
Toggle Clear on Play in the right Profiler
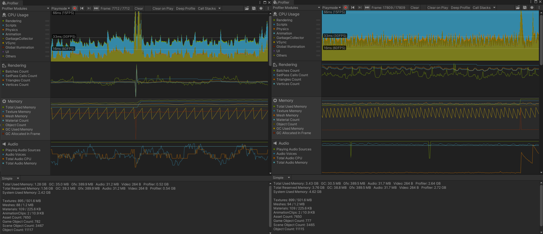pyautogui.click(x=437, y=8)
